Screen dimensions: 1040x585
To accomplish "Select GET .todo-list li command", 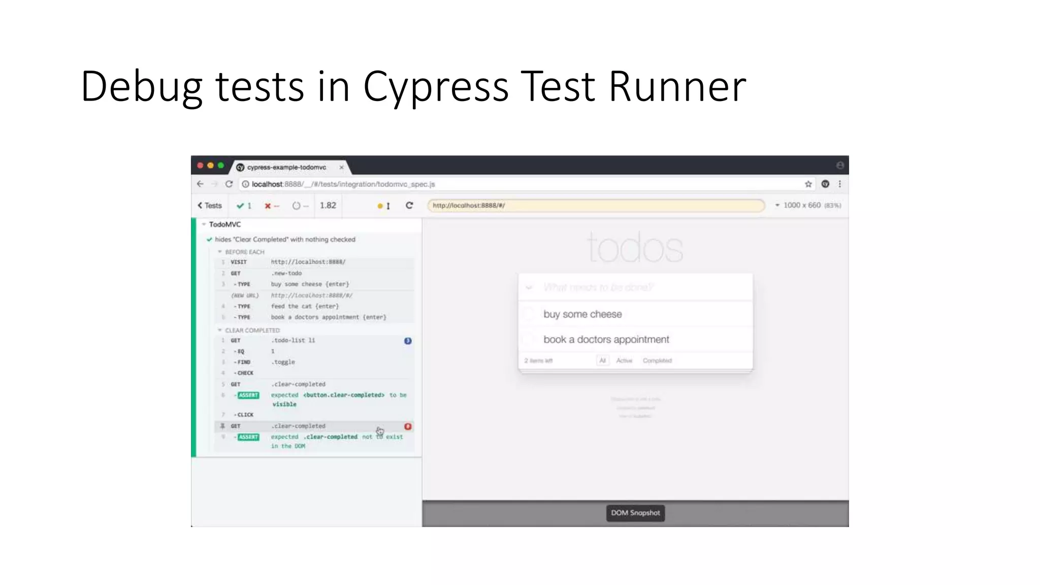I will (x=315, y=340).
